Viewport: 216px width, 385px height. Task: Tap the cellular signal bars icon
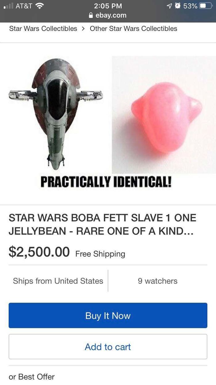click(x=8, y=6)
